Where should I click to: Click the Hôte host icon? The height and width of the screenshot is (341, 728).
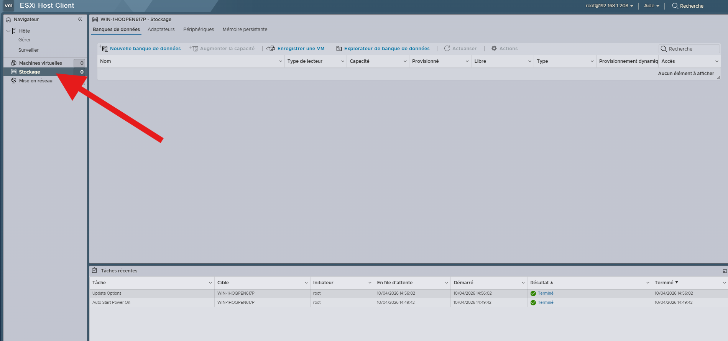(14, 31)
